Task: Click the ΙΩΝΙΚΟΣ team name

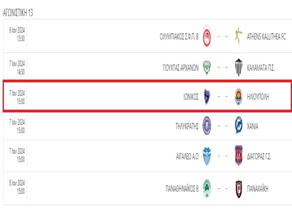Action: pyautogui.click(x=191, y=97)
